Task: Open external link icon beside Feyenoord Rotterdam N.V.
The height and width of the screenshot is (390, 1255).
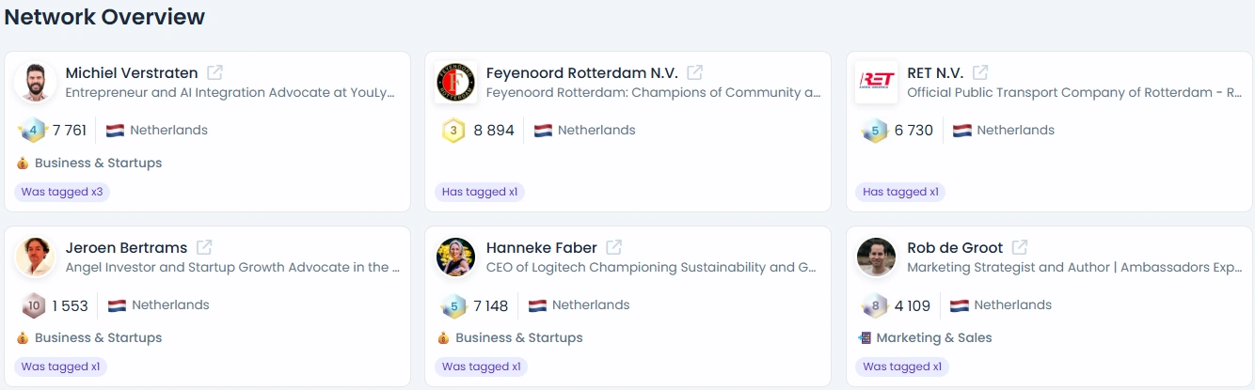Action: pyautogui.click(x=695, y=72)
